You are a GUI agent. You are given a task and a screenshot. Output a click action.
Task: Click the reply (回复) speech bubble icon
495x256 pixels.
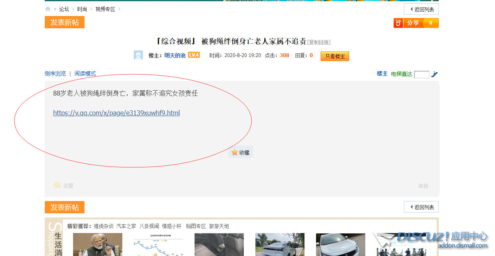[x=57, y=185]
